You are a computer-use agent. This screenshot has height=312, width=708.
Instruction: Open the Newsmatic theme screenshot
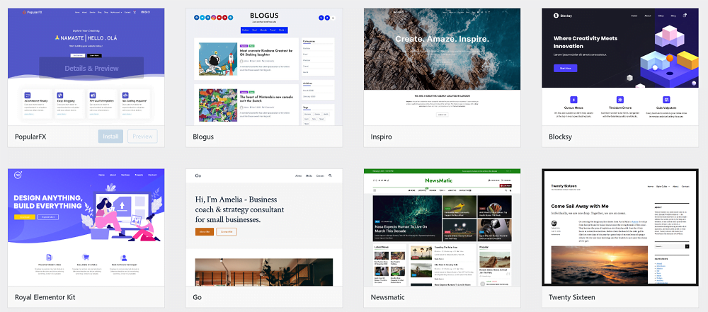[x=442, y=228]
